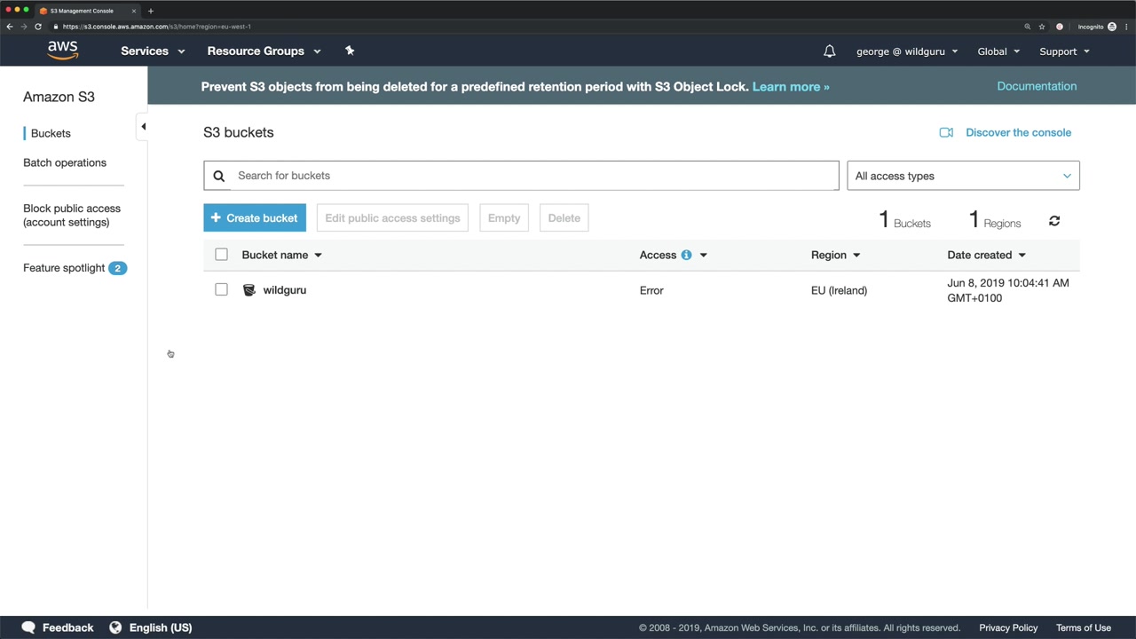
Task: Sort by Date created column
Action: pyautogui.click(x=986, y=255)
